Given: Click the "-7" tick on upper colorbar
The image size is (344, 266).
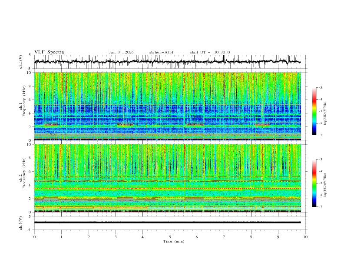Looking at the screenshot, I should [x=320, y=135].
